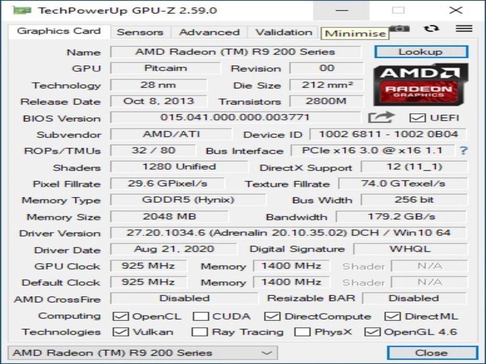Click the Bus Width value 256 bit
Viewport: 486px width, 364px height.
414,200
